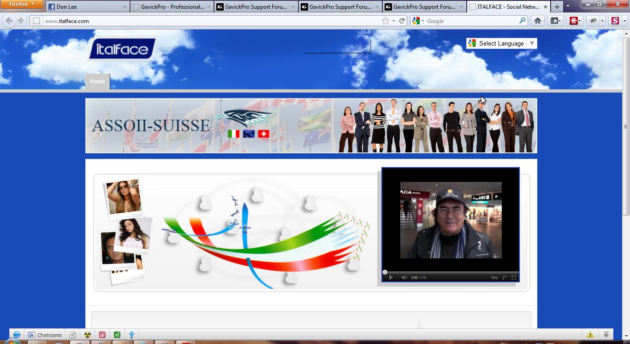Click the red S extension icon
This screenshot has height=344, width=630.
(615, 21)
